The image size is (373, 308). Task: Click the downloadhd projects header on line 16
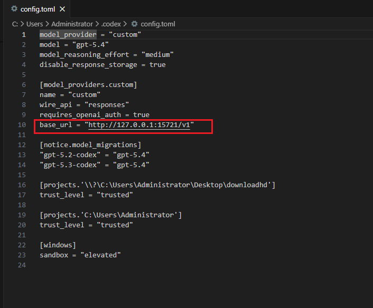click(157, 185)
